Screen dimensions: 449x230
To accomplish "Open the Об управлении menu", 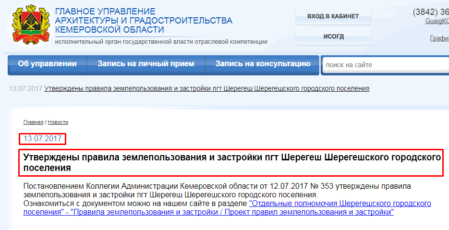I will tap(47, 64).
